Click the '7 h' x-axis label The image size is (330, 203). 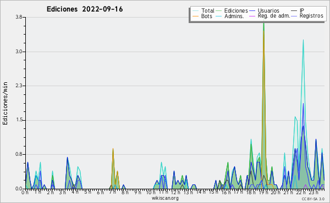tap(112, 192)
